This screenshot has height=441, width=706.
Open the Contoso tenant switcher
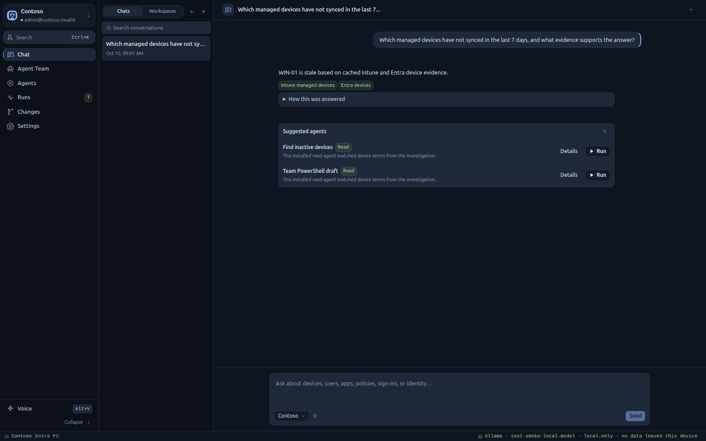[x=49, y=15]
